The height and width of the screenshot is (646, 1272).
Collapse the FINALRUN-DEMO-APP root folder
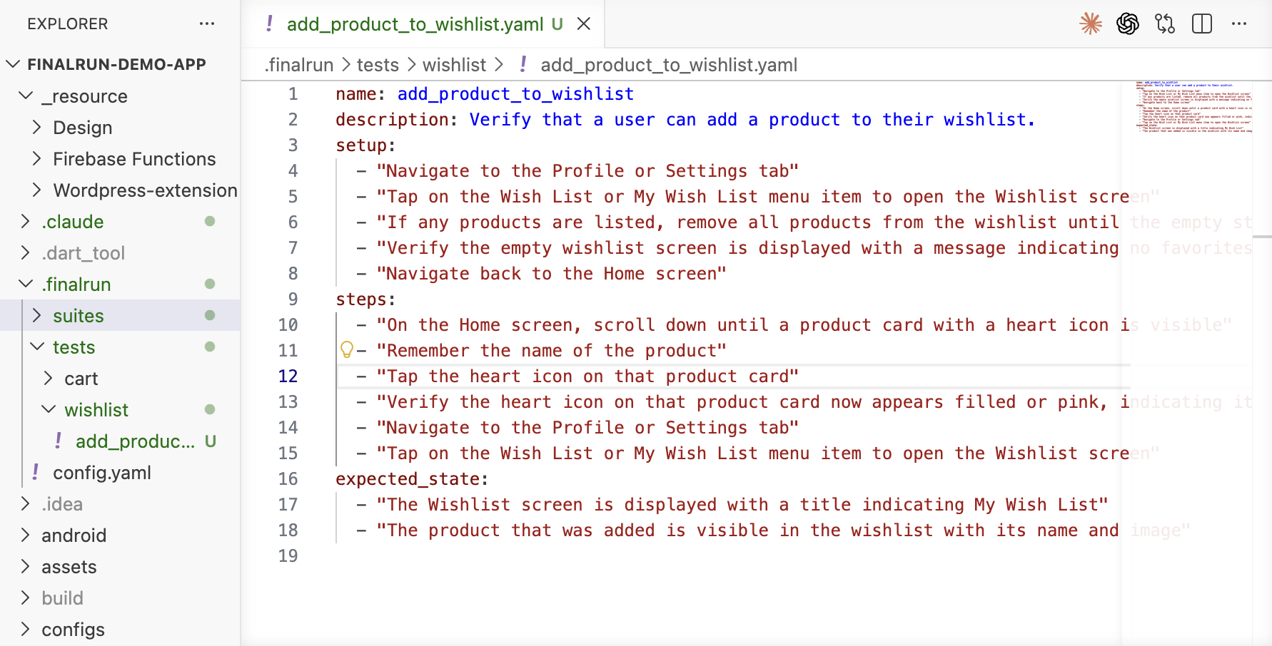(x=12, y=63)
